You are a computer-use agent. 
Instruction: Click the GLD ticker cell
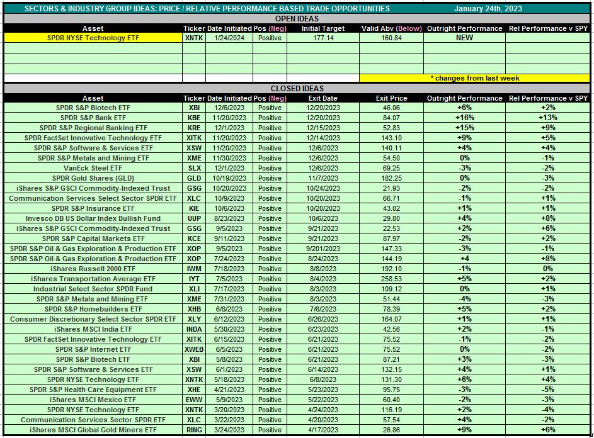click(x=194, y=178)
